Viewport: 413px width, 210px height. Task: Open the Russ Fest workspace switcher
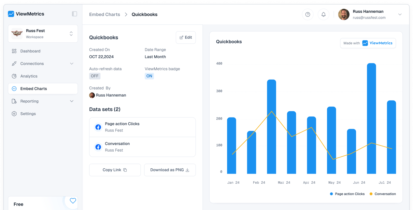71,33
